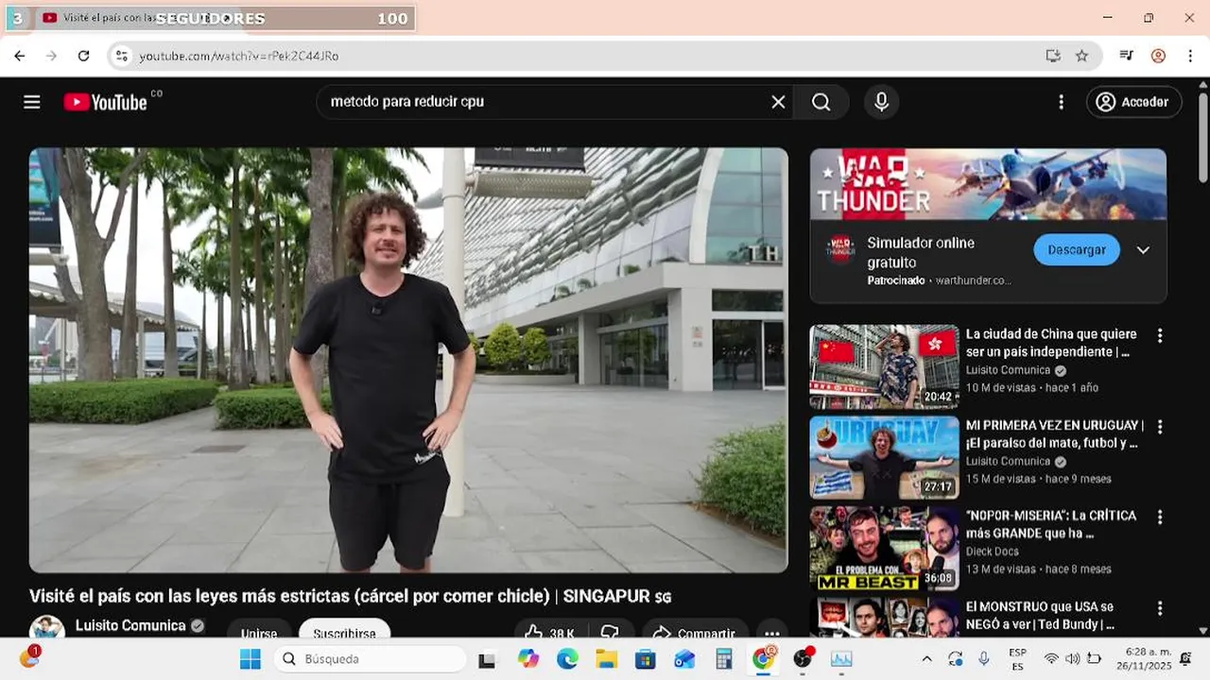This screenshot has height=680, width=1210.
Task: Open the Visité el país video title
Action: tap(350, 596)
